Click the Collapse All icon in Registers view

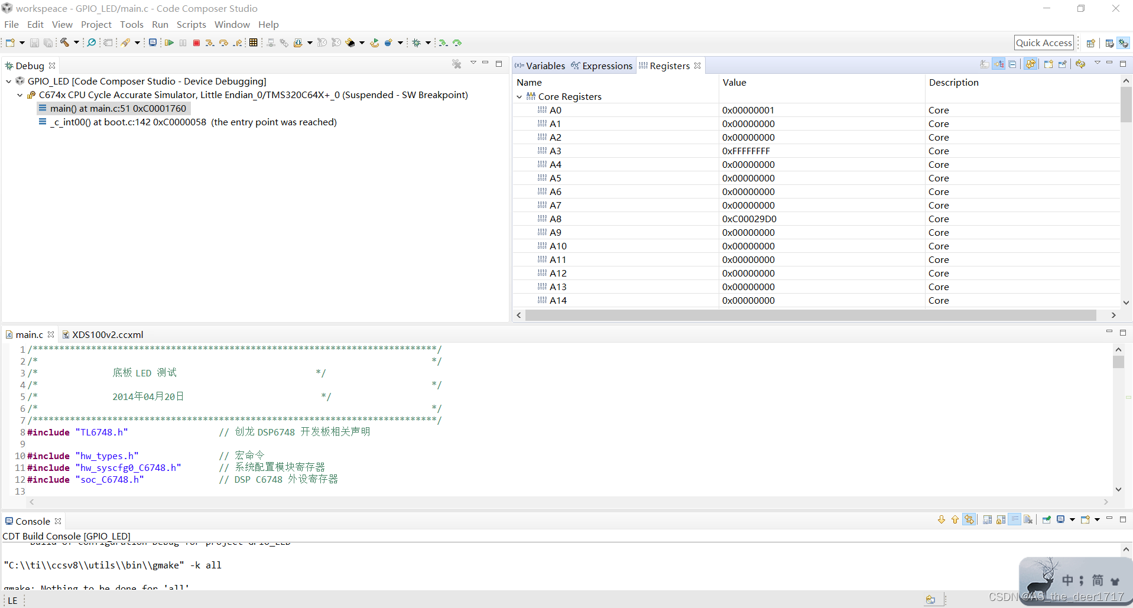1012,64
